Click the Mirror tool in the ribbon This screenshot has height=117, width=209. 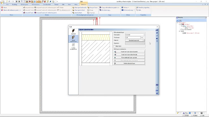click(x=125, y=7)
